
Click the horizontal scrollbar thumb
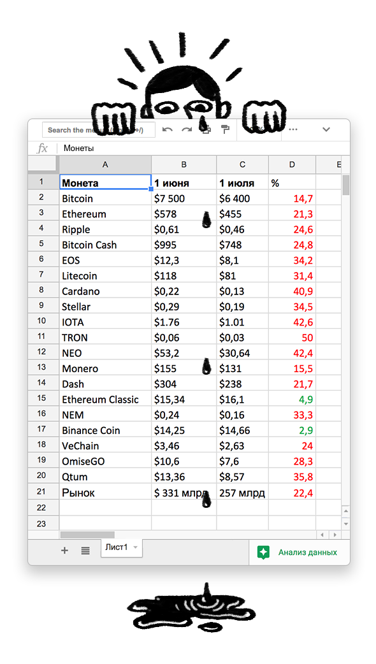(x=87, y=535)
